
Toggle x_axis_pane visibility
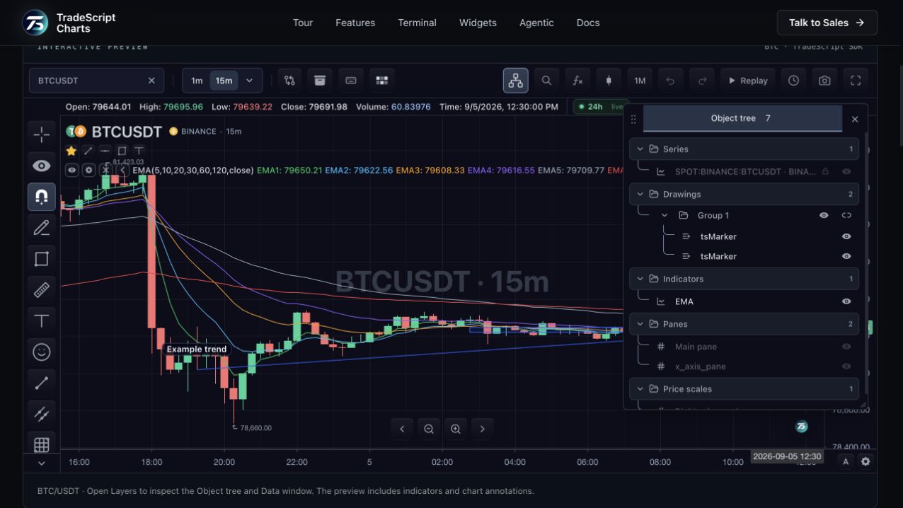(x=846, y=366)
